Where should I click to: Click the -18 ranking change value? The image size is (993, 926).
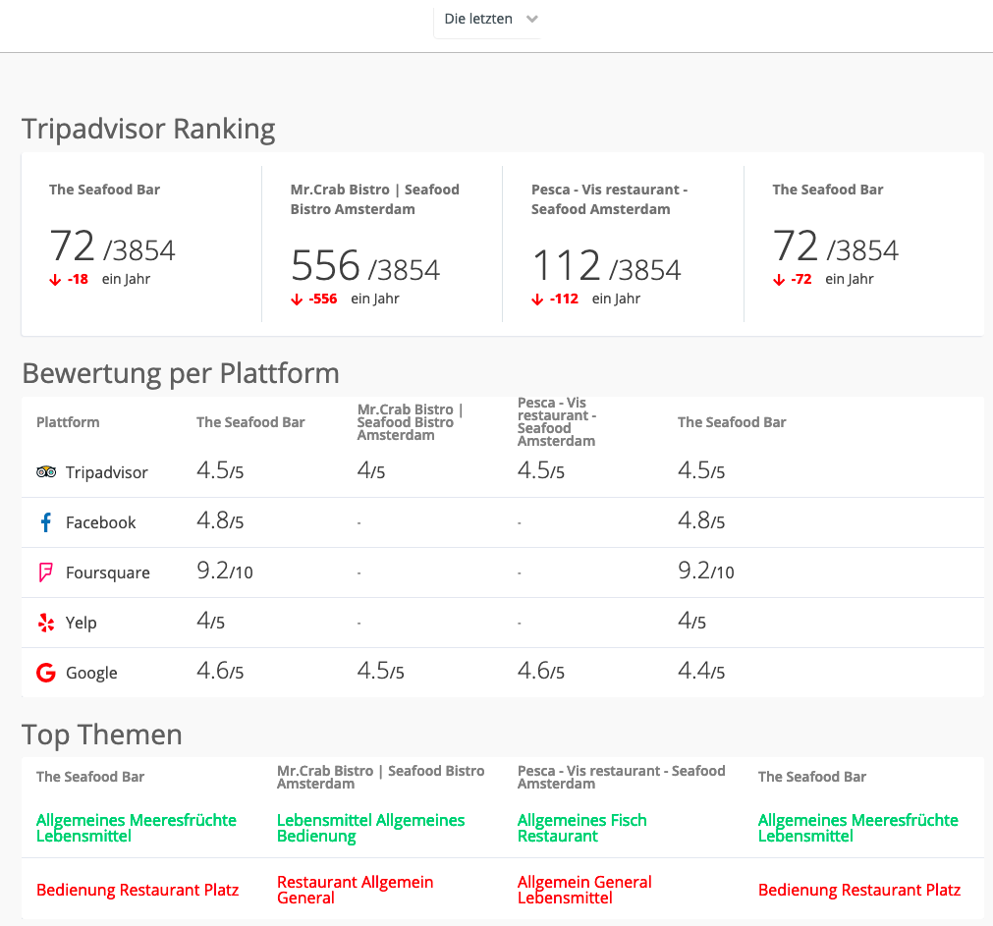point(78,279)
